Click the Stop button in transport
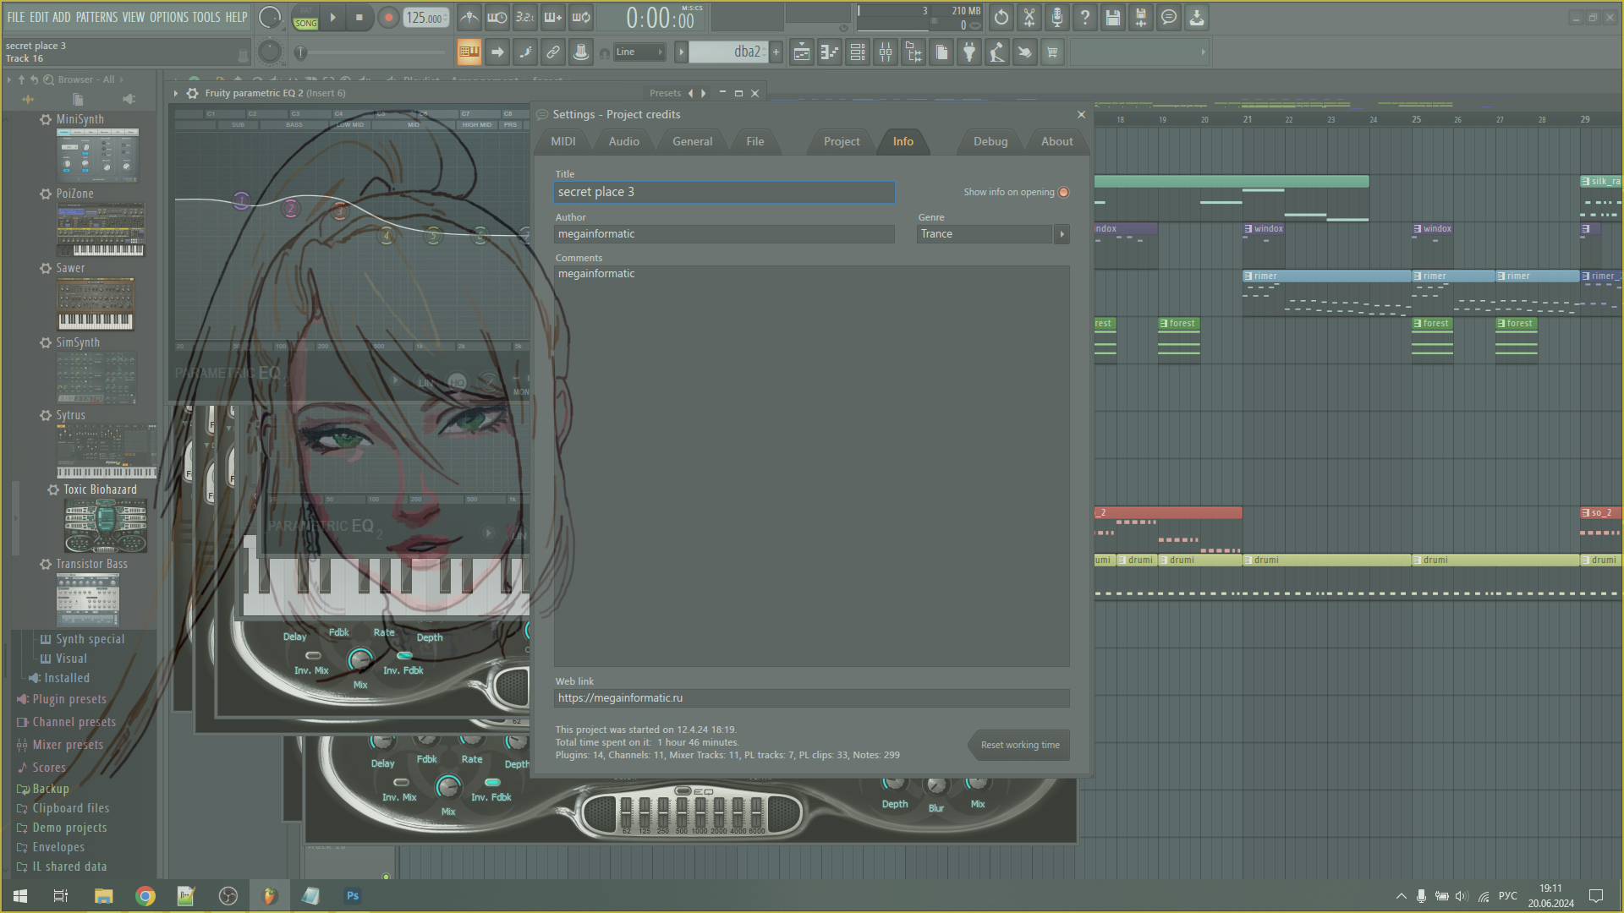 pyautogui.click(x=359, y=17)
